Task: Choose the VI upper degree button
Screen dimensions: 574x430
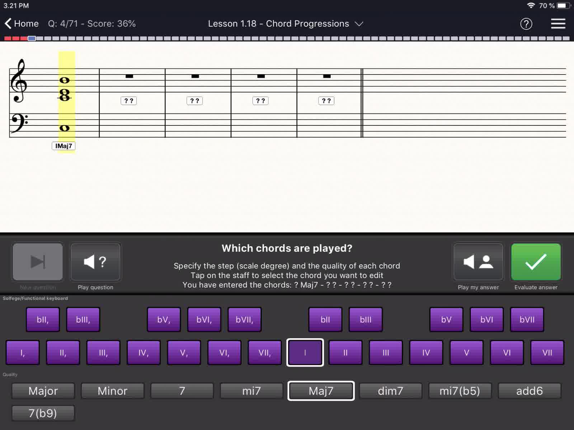Action: tap(507, 353)
